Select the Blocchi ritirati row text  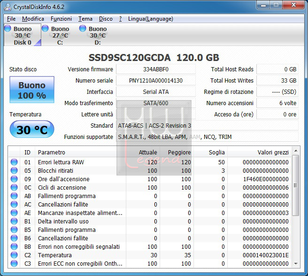55,170
